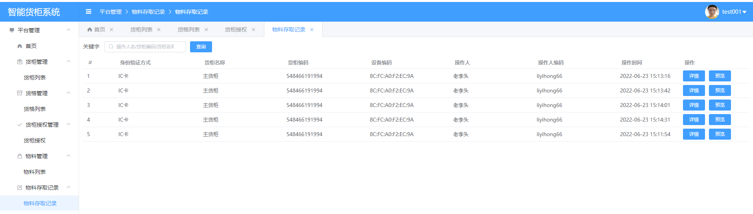Collapse the 平台管理 sidebar section
Screen dimensions: 753x214
tap(68, 30)
